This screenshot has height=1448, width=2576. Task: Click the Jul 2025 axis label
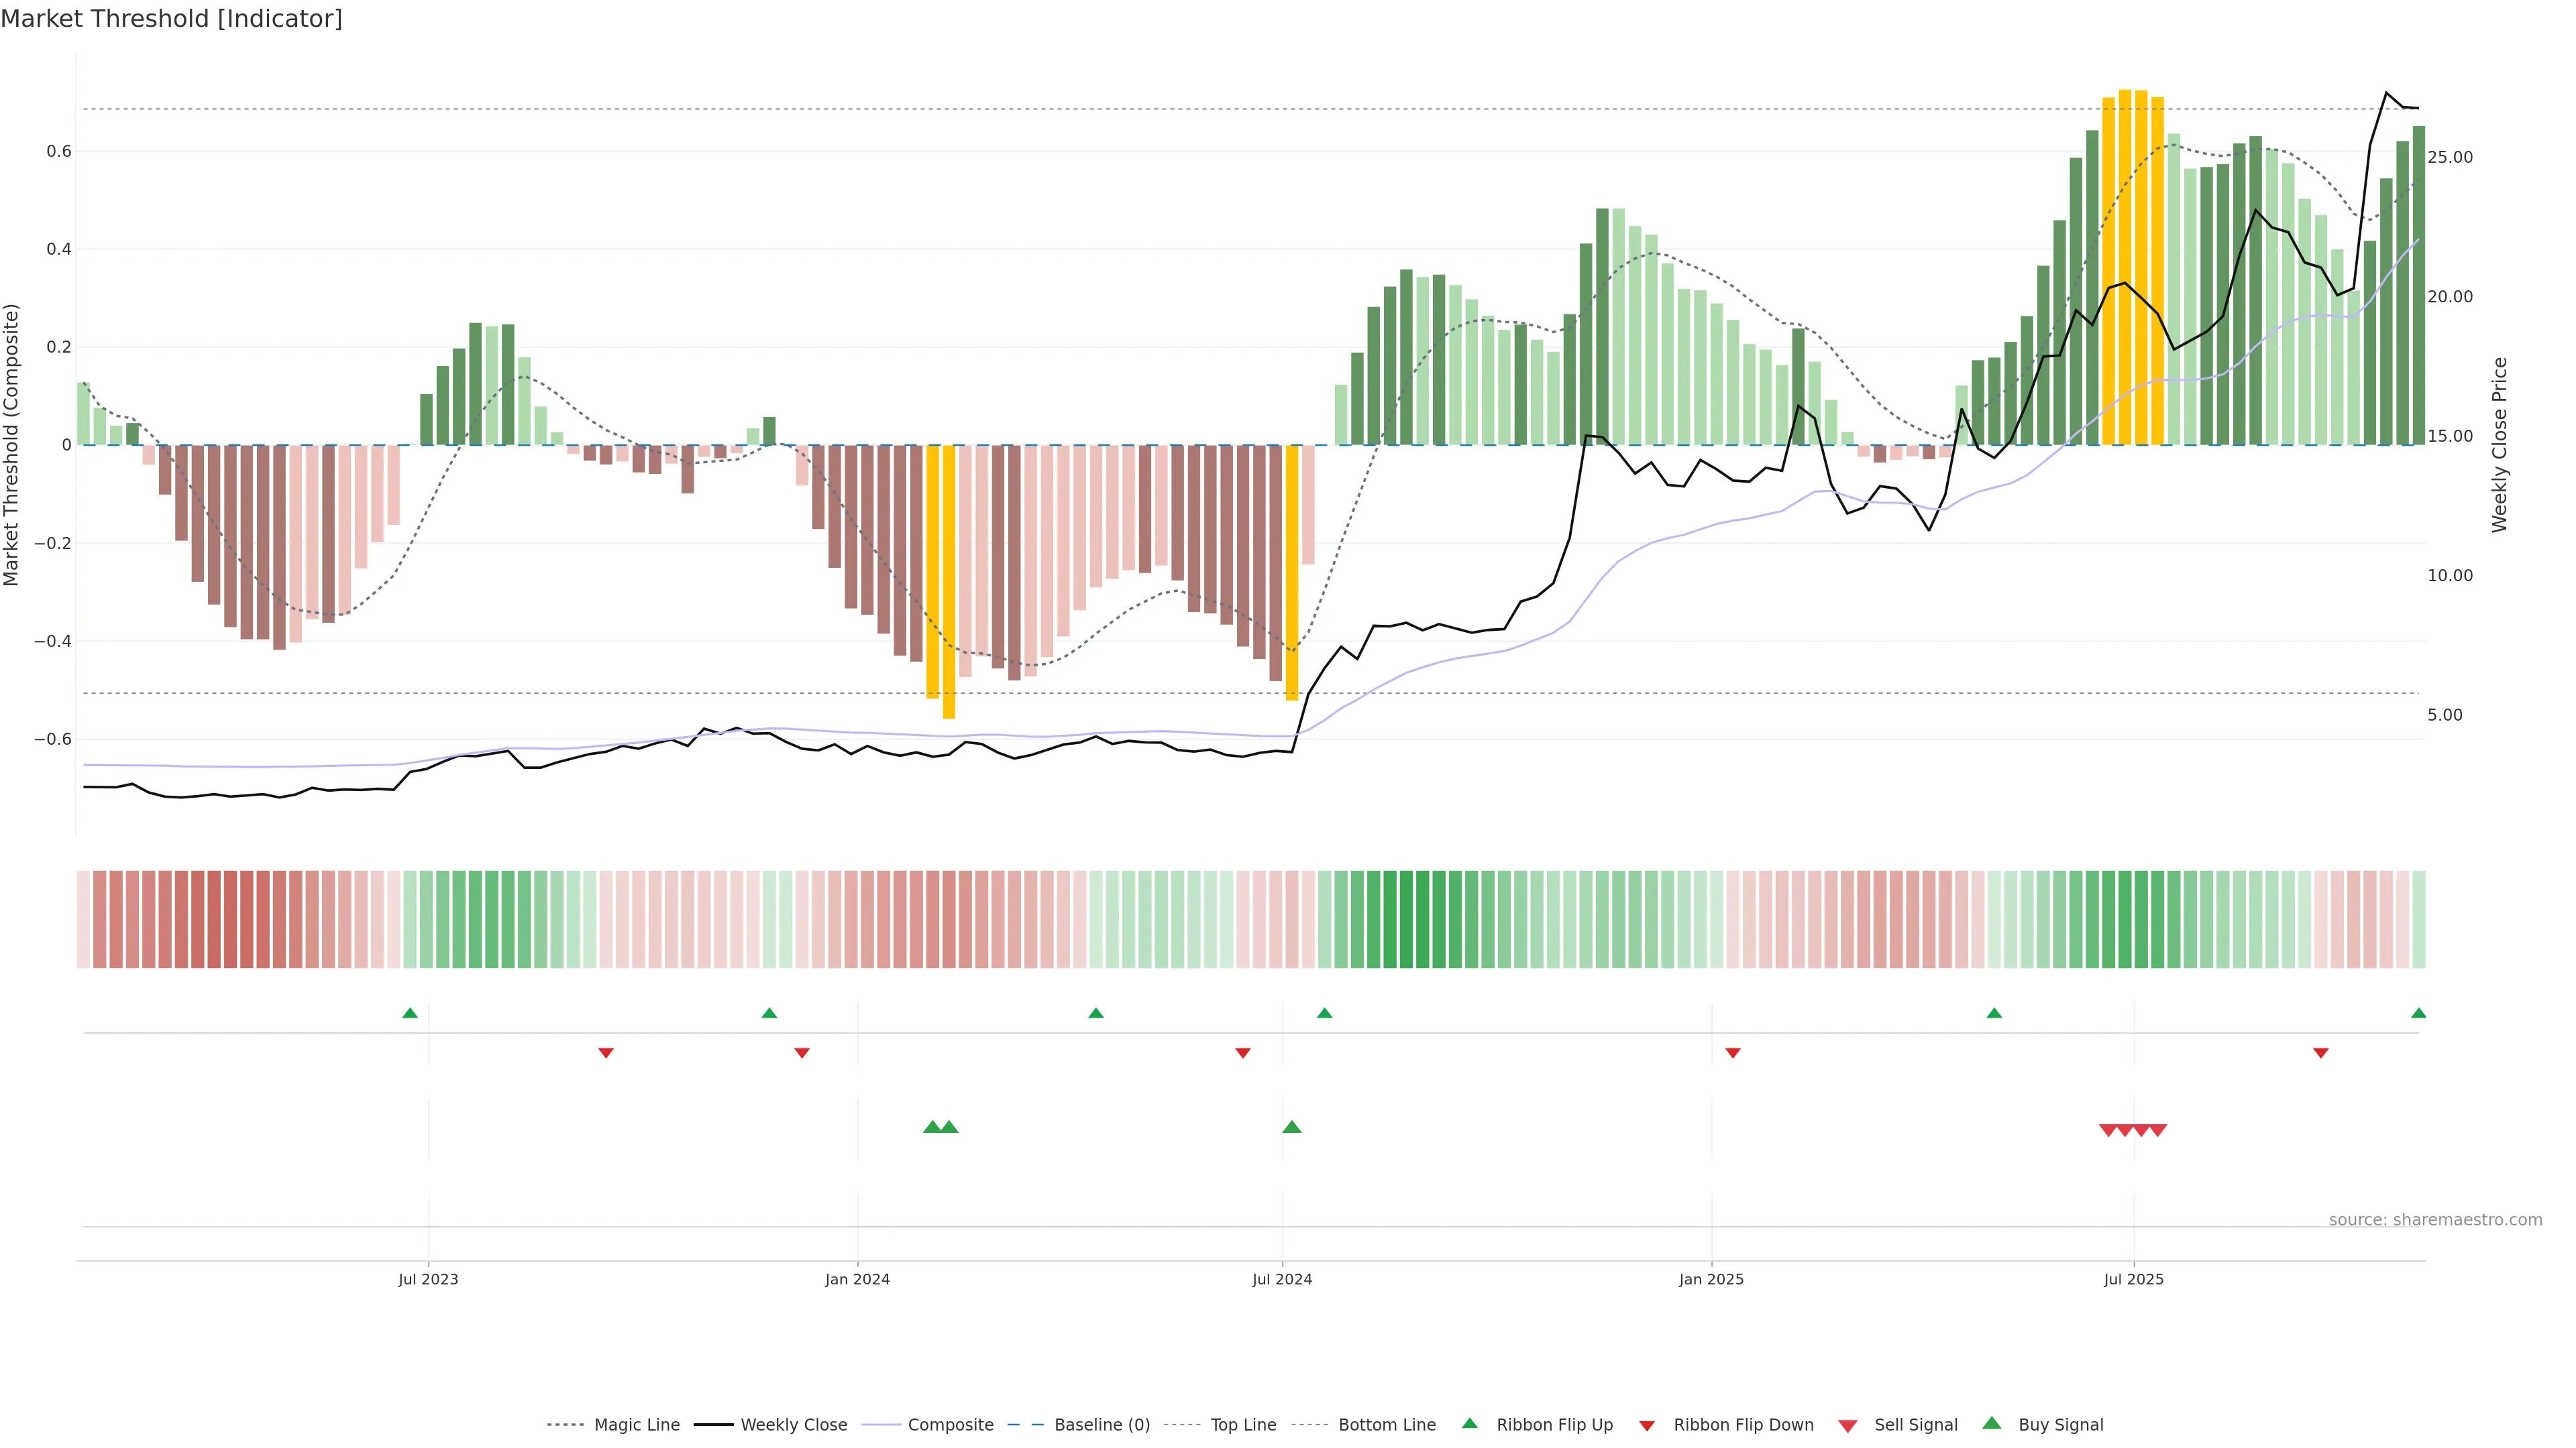pyautogui.click(x=2133, y=1279)
